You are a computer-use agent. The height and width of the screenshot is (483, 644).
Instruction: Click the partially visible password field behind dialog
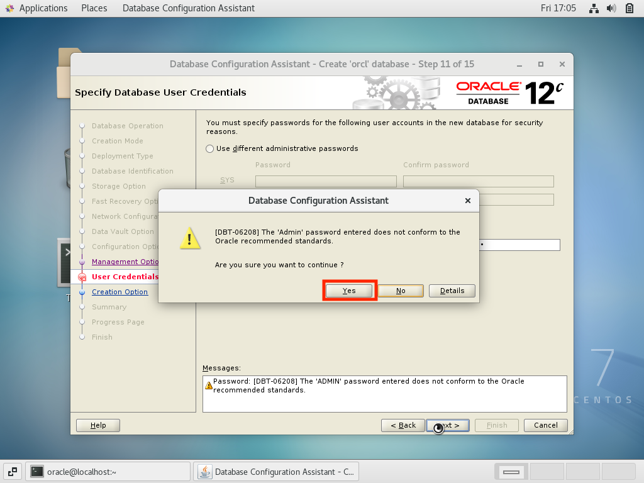pos(519,245)
